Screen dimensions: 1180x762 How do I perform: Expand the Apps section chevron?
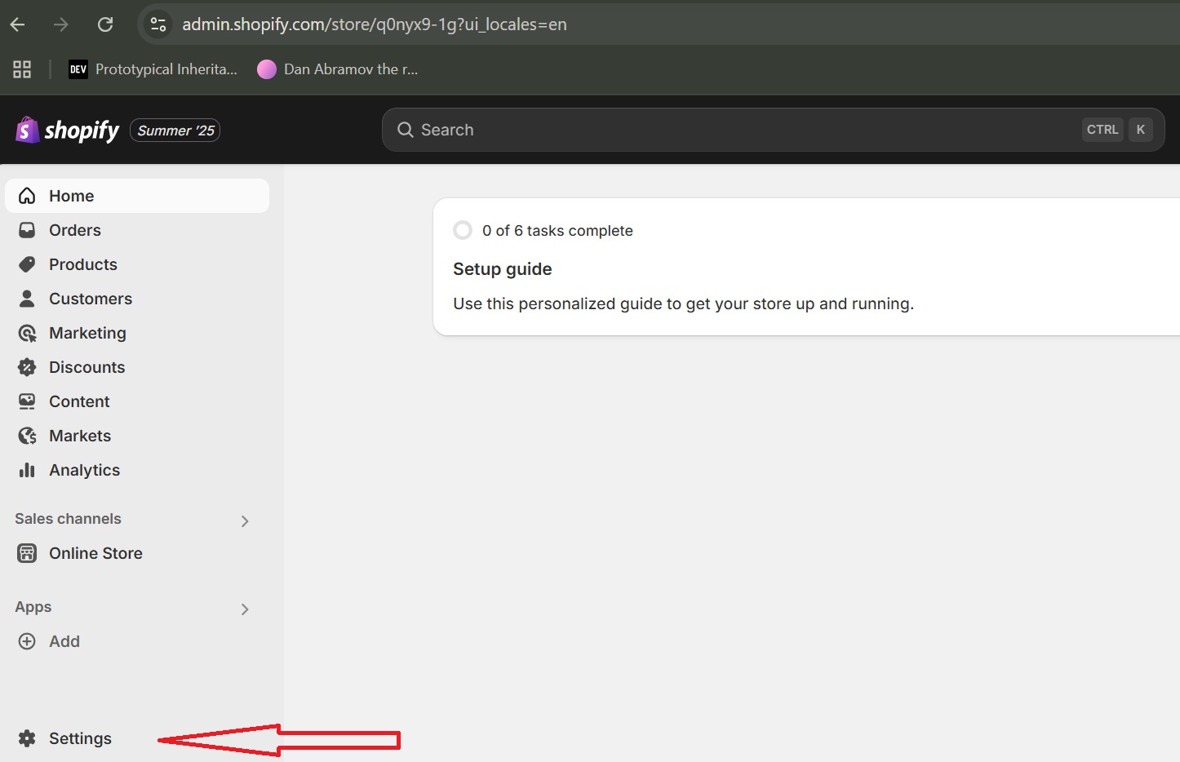[x=245, y=609]
